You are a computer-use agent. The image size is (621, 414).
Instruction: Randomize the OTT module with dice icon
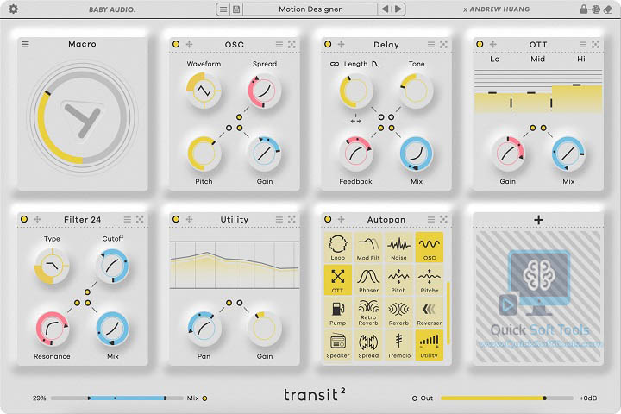click(x=595, y=44)
